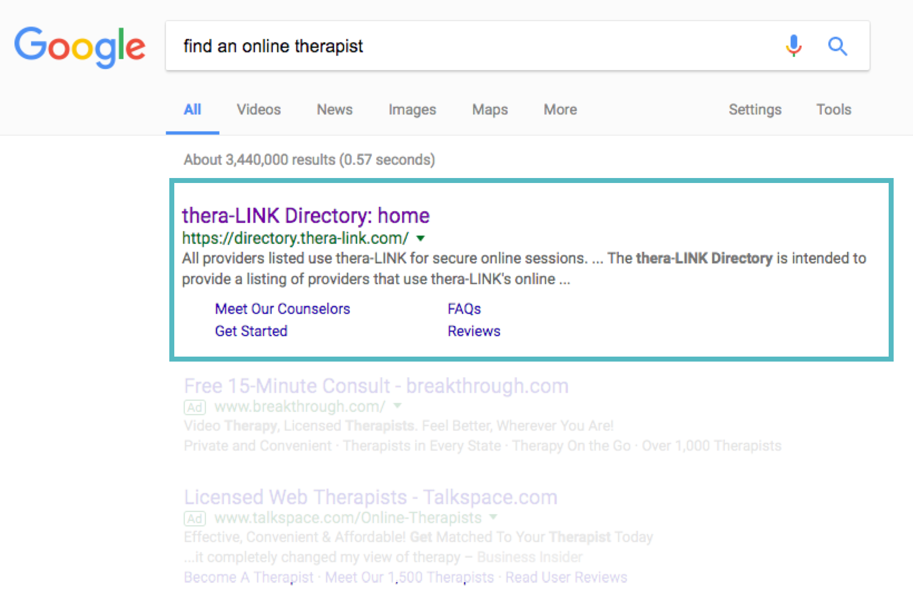
Task: Click 'All providers listed use thera-LINK' snippet
Action: pyautogui.click(x=524, y=269)
